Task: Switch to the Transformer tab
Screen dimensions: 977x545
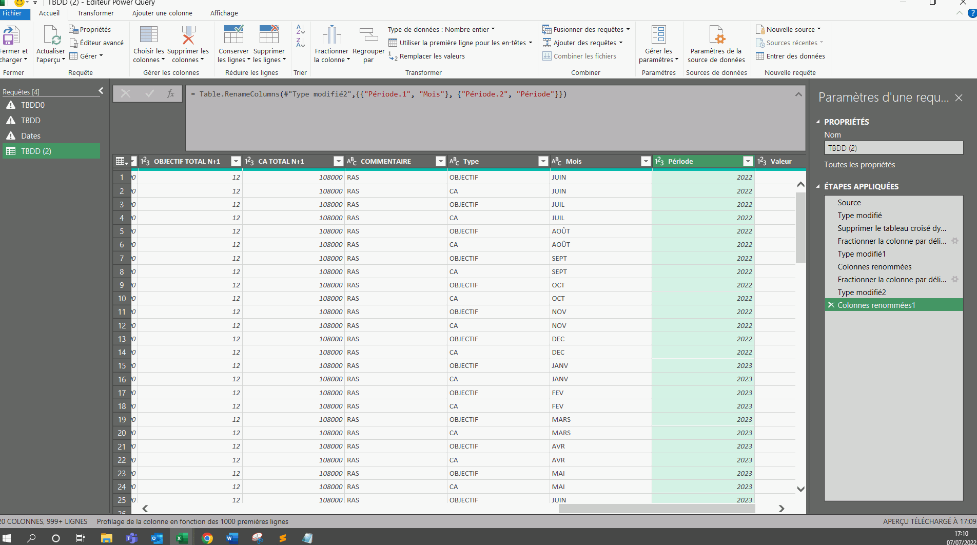Action: [x=95, y=13]
